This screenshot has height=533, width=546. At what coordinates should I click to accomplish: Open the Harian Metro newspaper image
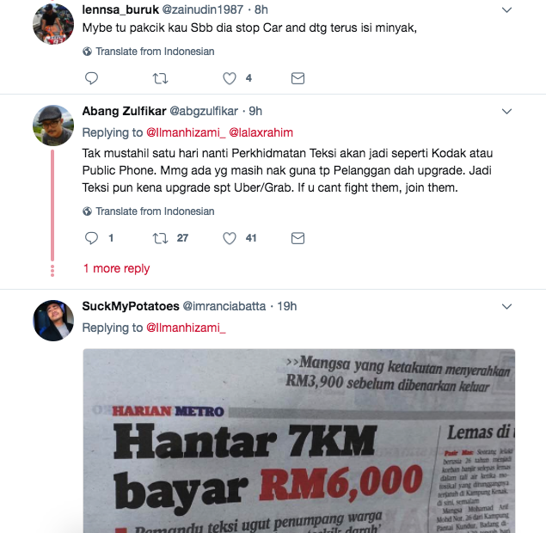(x=299, y=441)
